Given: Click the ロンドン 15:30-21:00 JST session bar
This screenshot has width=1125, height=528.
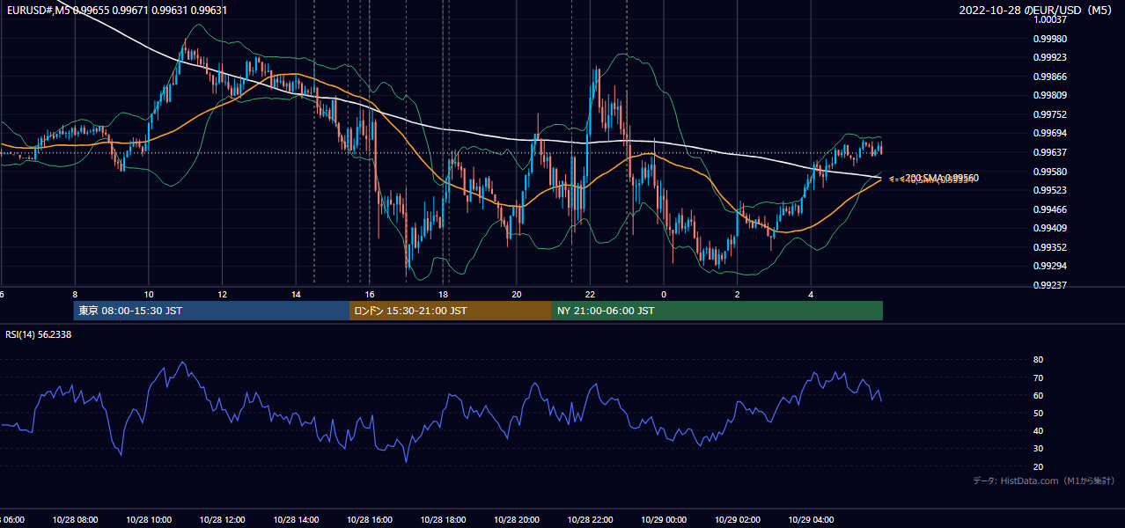Looking at the screenshot, I should pos(451,311).
